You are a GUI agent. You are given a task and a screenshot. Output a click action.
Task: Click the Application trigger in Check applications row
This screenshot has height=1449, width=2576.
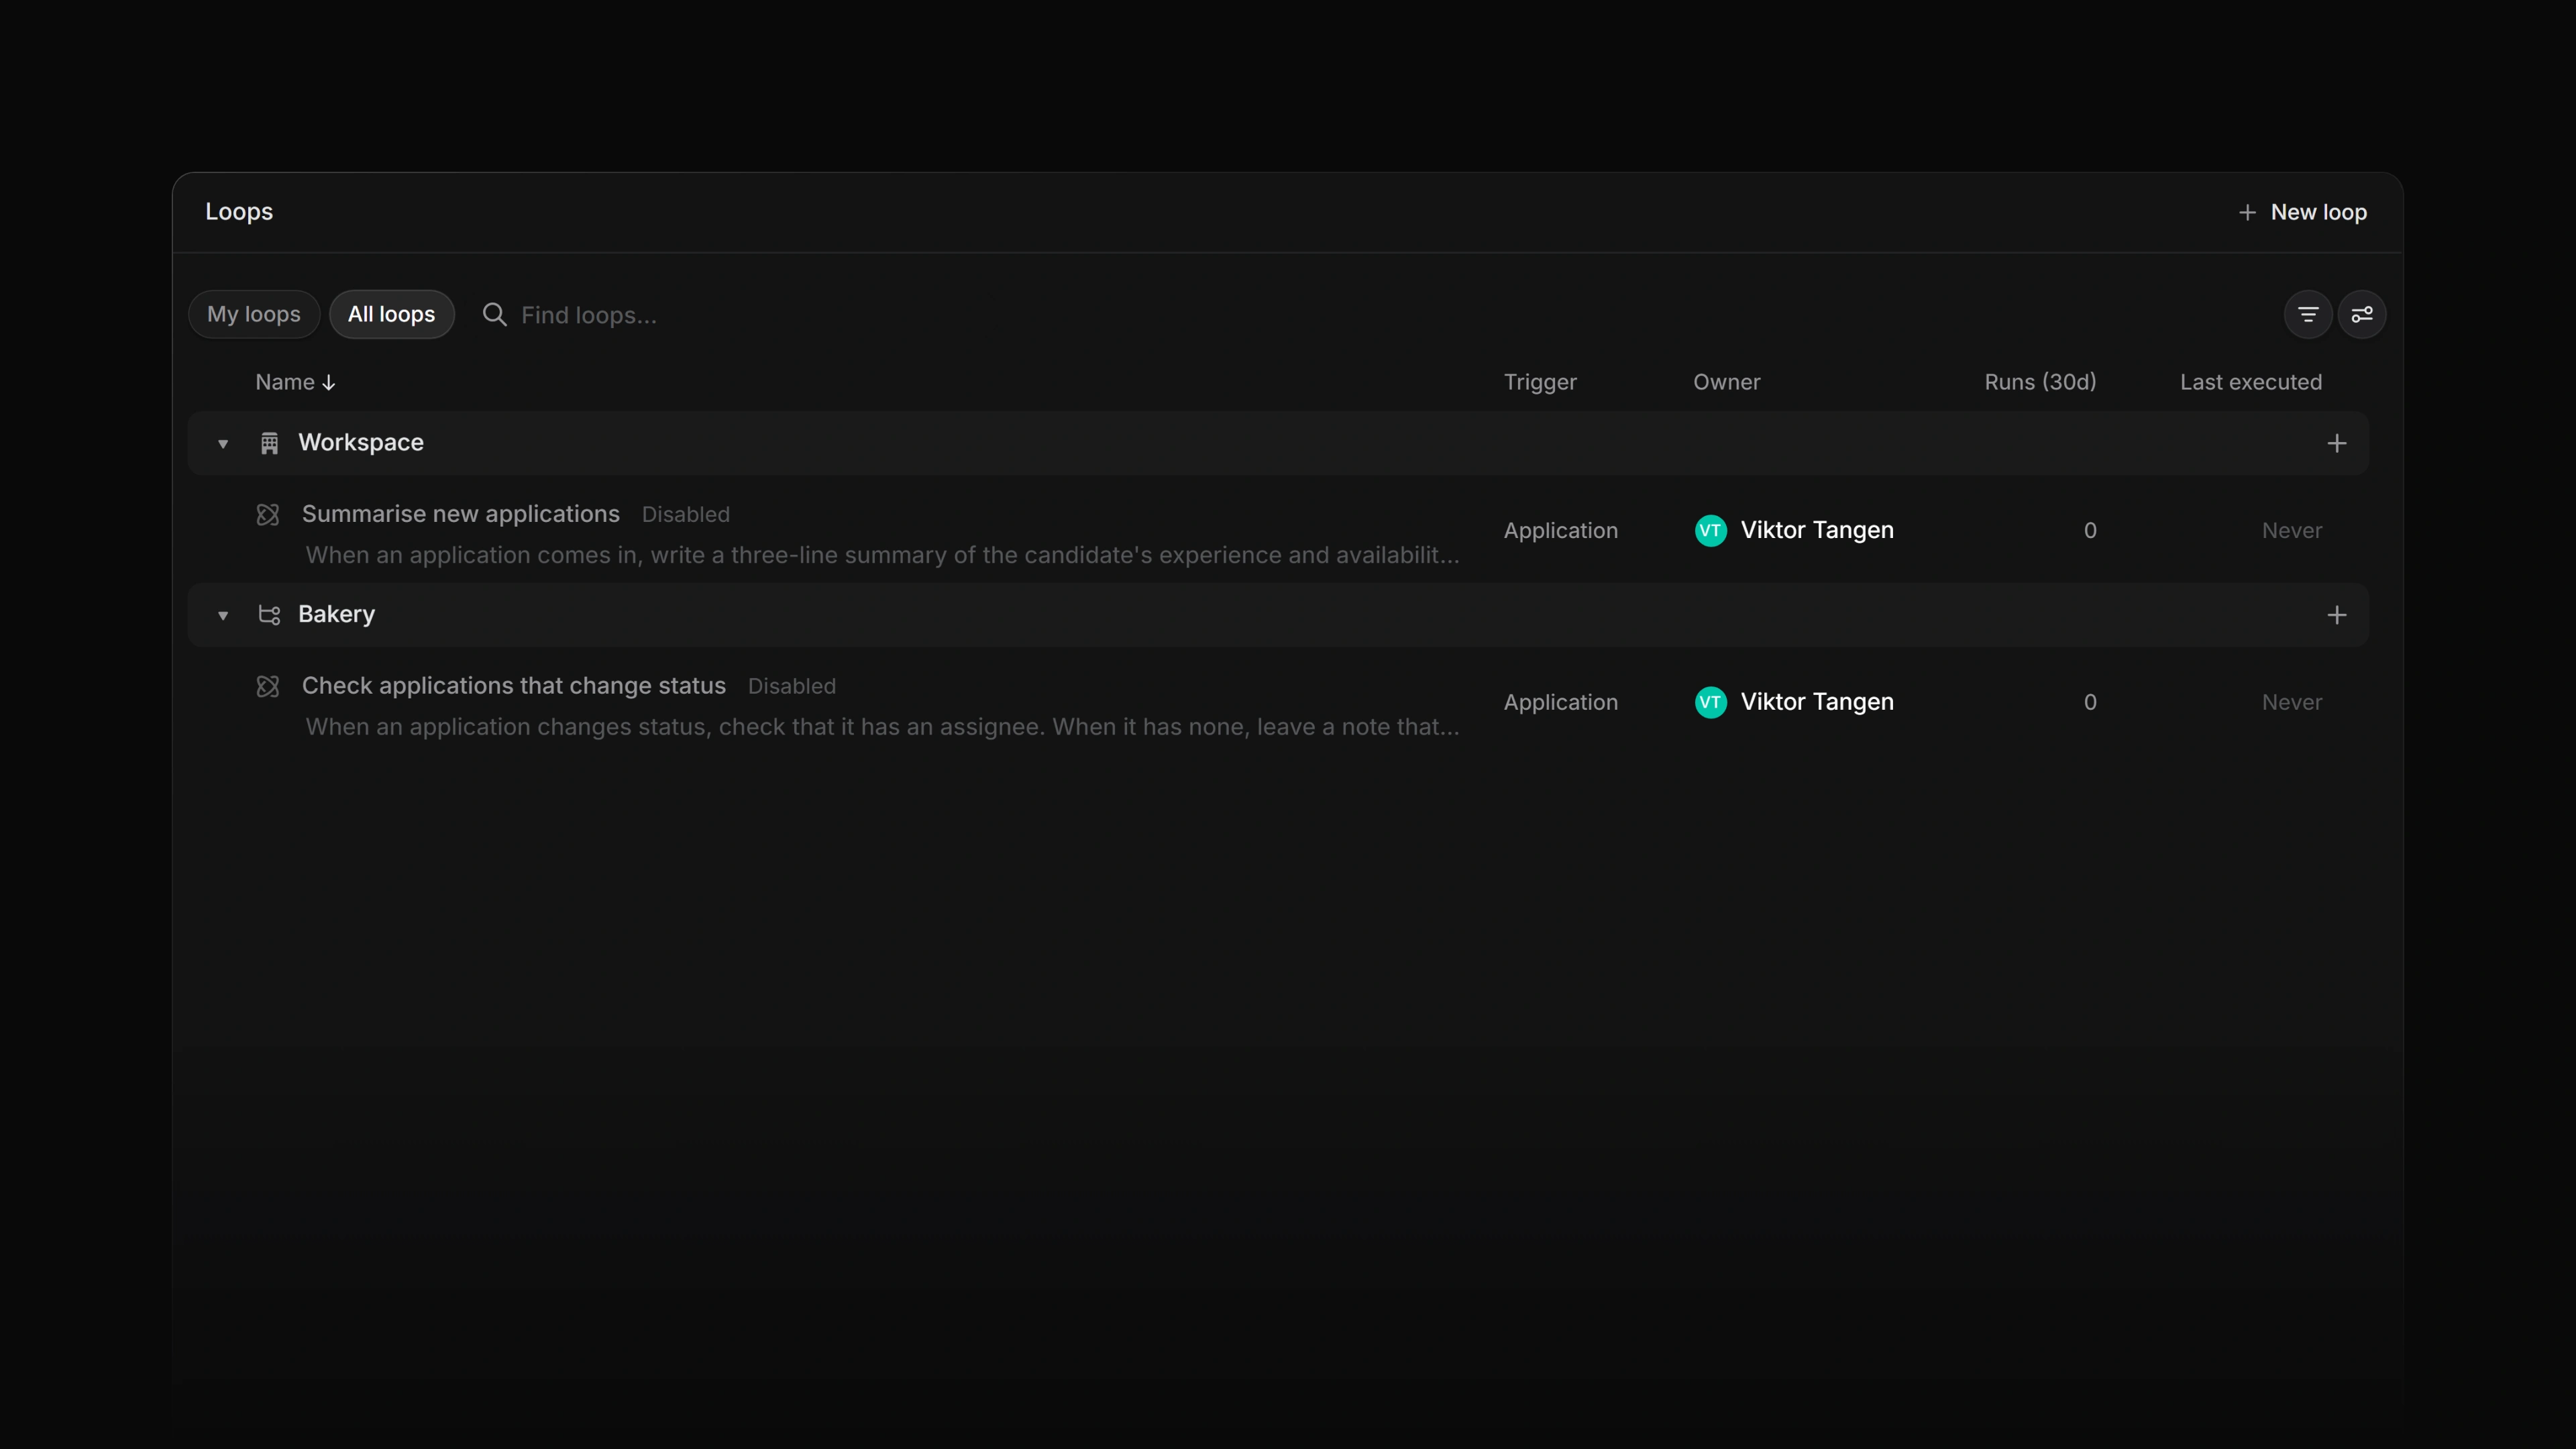(1560, 703)
